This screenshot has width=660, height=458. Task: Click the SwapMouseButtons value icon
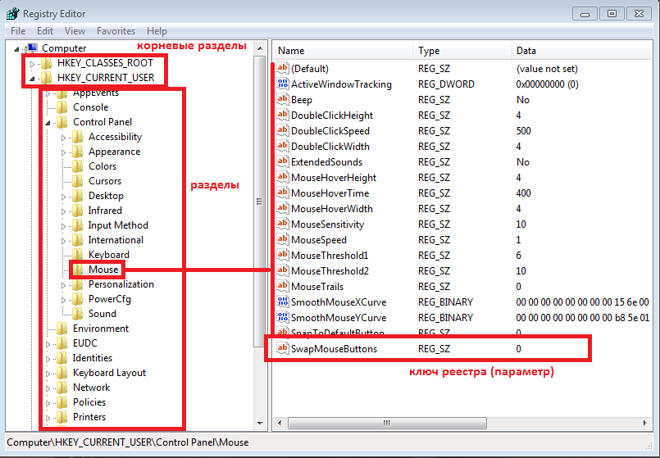click(x=282, y=348)
